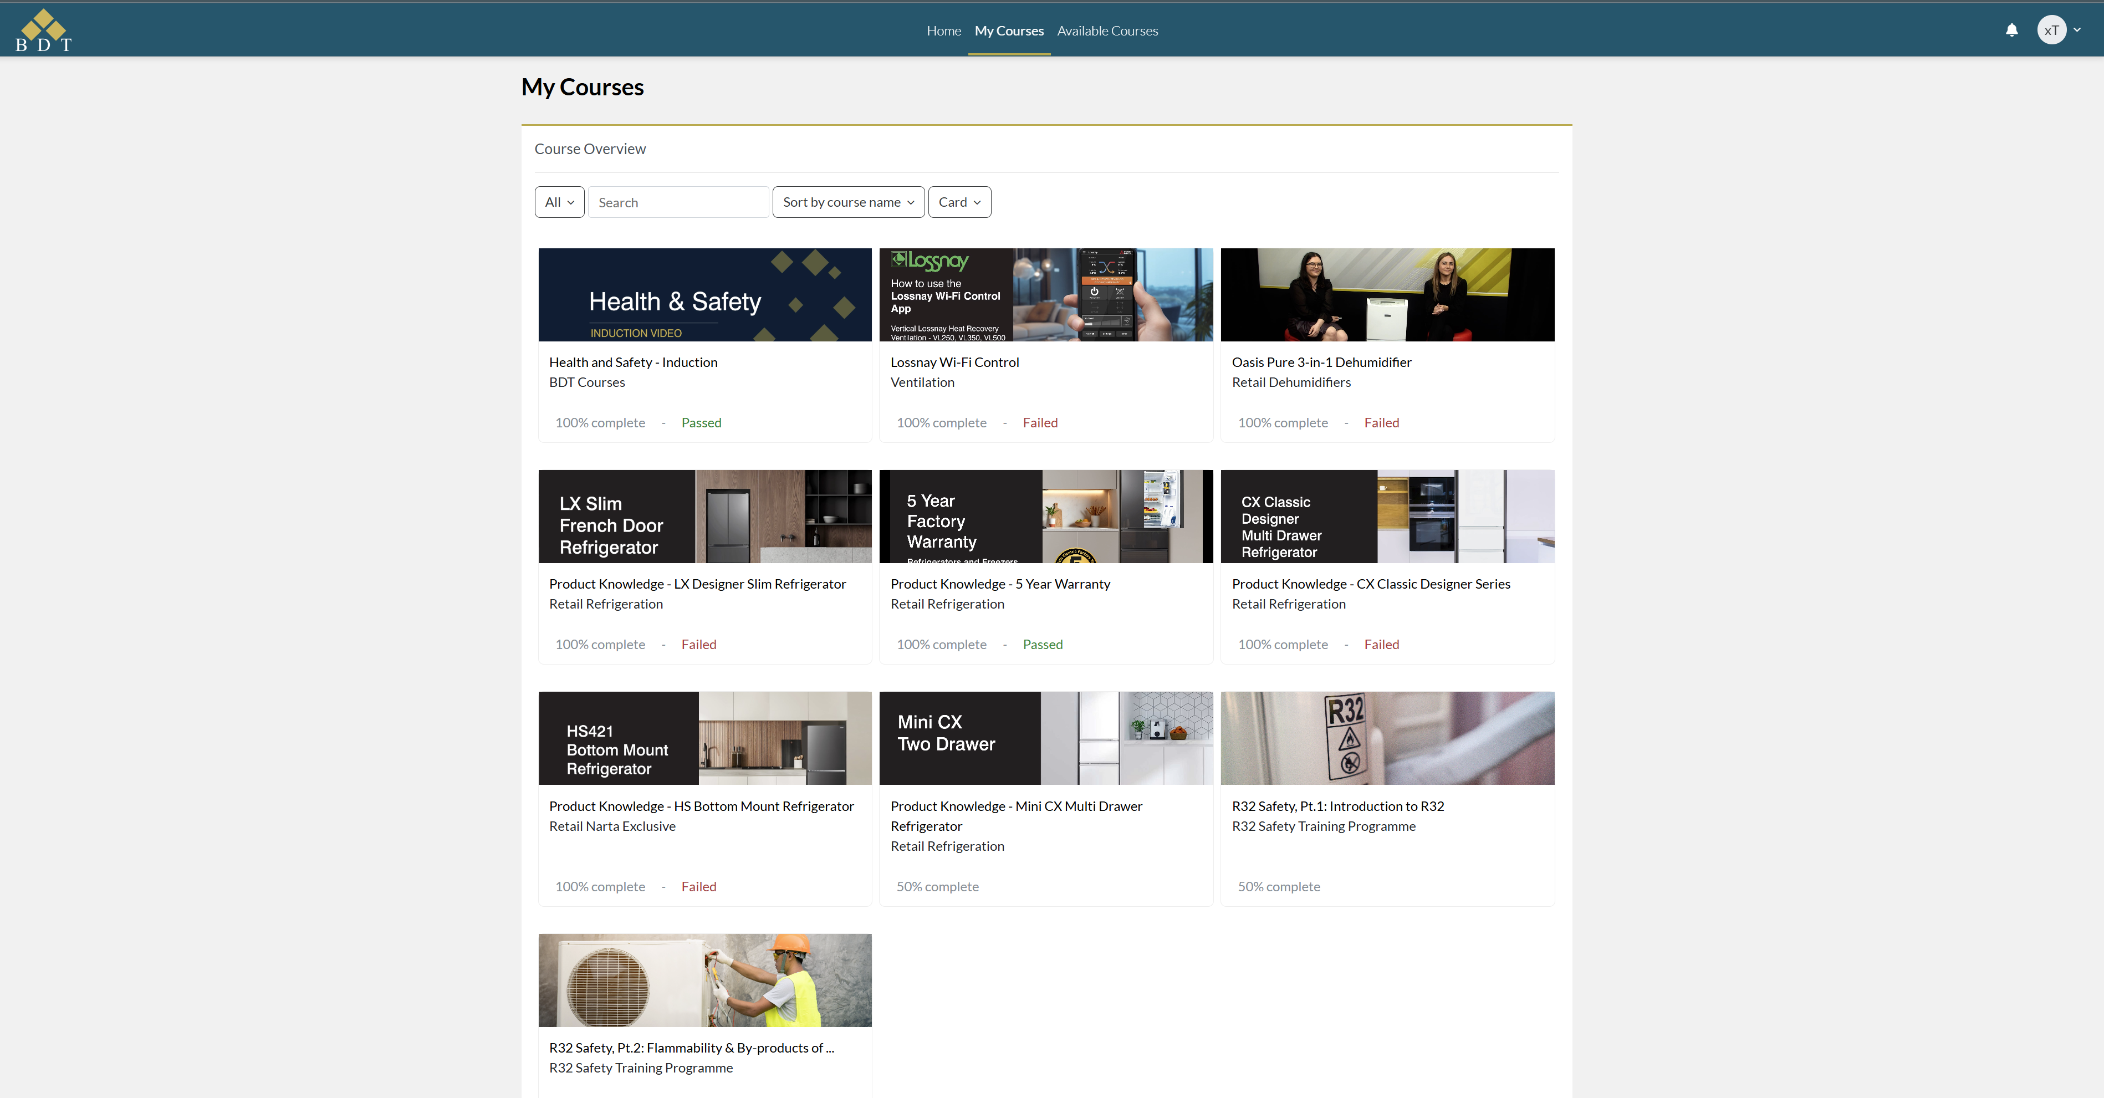The image size is (2104, 1098).
Task: Click 50% complete on Mini CX card
Action: pyautogui.click(x=937, y=887)
